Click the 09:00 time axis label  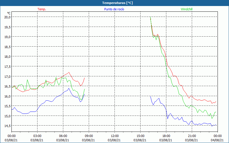click(x=89, y=136)
